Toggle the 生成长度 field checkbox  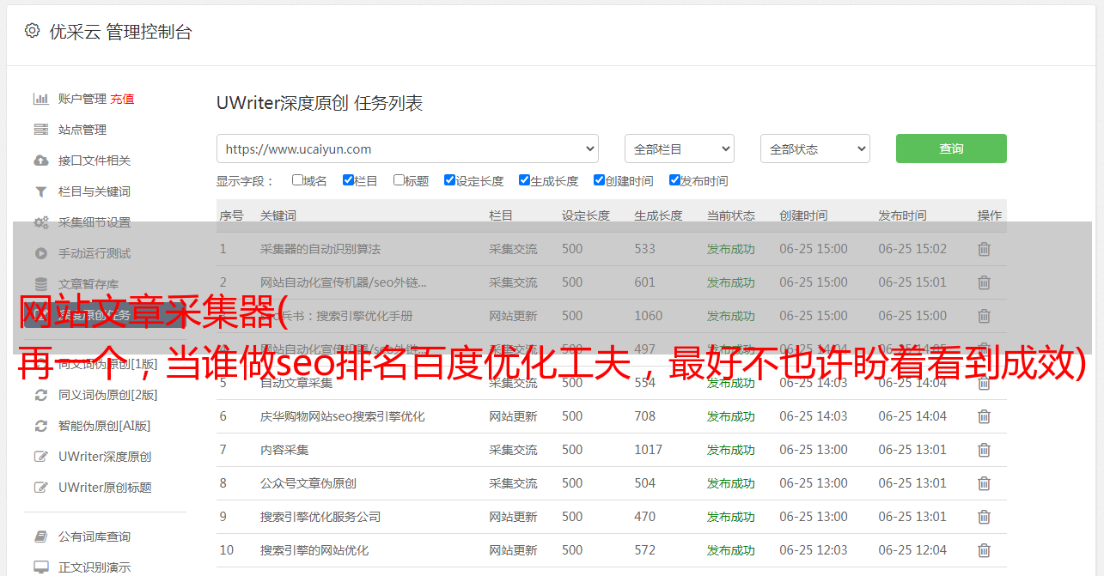[524, 180]
